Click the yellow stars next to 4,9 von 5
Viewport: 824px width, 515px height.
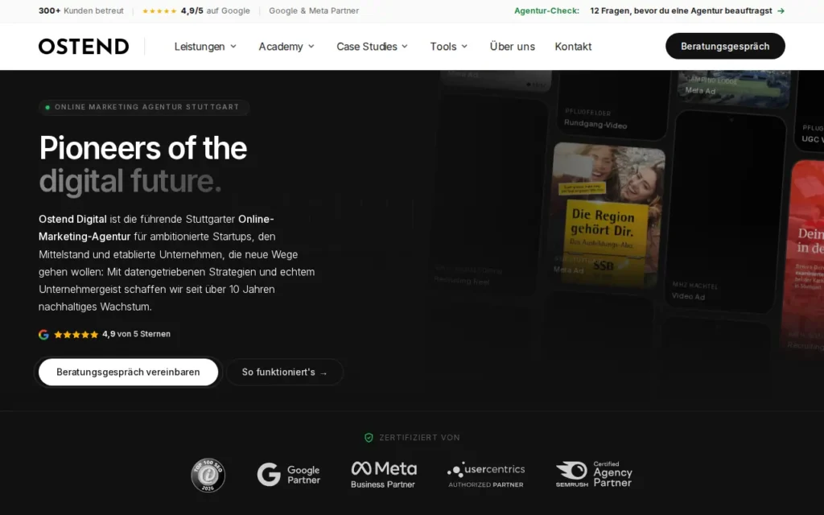click(76, 334)
